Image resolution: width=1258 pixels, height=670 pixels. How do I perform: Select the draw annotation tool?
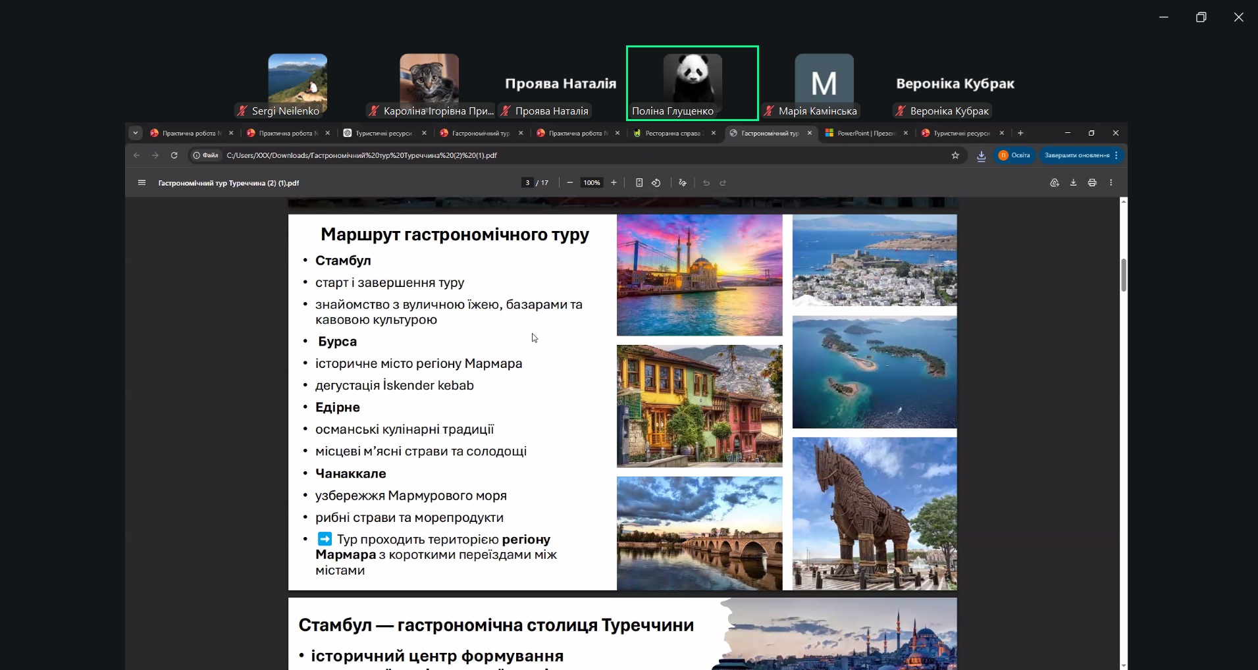[683, 183]
